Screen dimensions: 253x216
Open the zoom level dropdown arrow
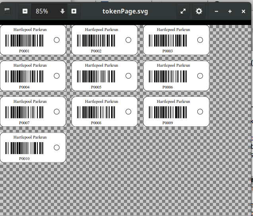(x=62, y=12)
